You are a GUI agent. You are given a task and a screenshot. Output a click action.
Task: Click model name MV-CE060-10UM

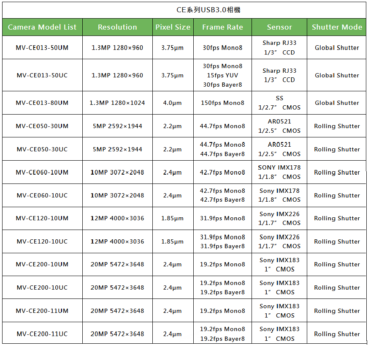point(42,172)
